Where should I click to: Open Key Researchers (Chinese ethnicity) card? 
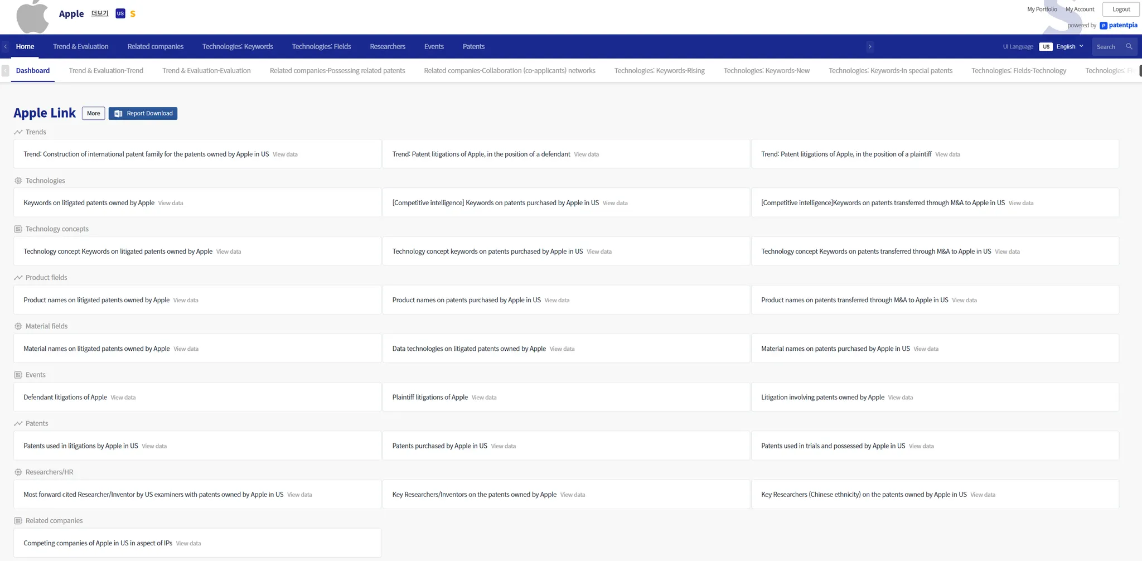click(935, 494)
